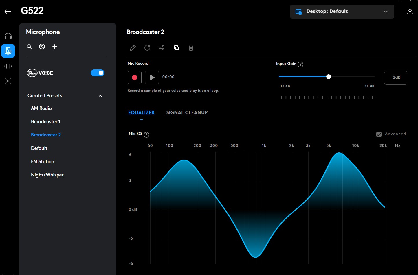Play the recorded mic sample
This screenshot has height=275, width=418.
pos(152,77)
